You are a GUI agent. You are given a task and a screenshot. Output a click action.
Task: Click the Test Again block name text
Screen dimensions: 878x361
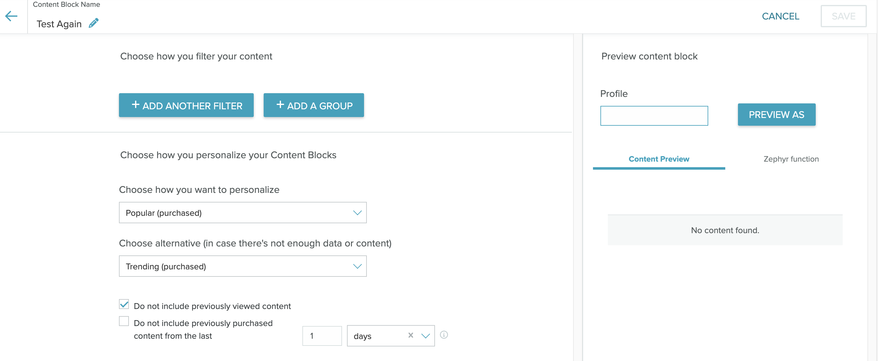click(x=59, y=24)
